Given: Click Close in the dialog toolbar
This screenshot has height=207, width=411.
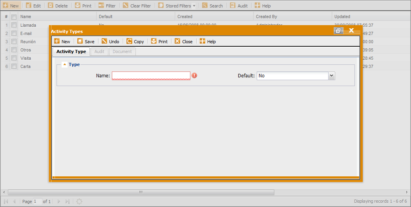Looking at the screenshot, I should pos(184,41).
